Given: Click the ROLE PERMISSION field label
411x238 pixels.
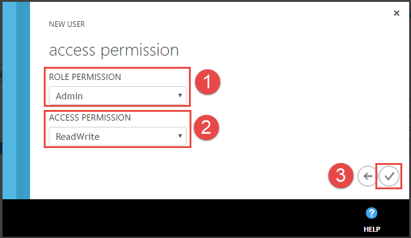Looking at the screenshot, I should coord(85,77).
